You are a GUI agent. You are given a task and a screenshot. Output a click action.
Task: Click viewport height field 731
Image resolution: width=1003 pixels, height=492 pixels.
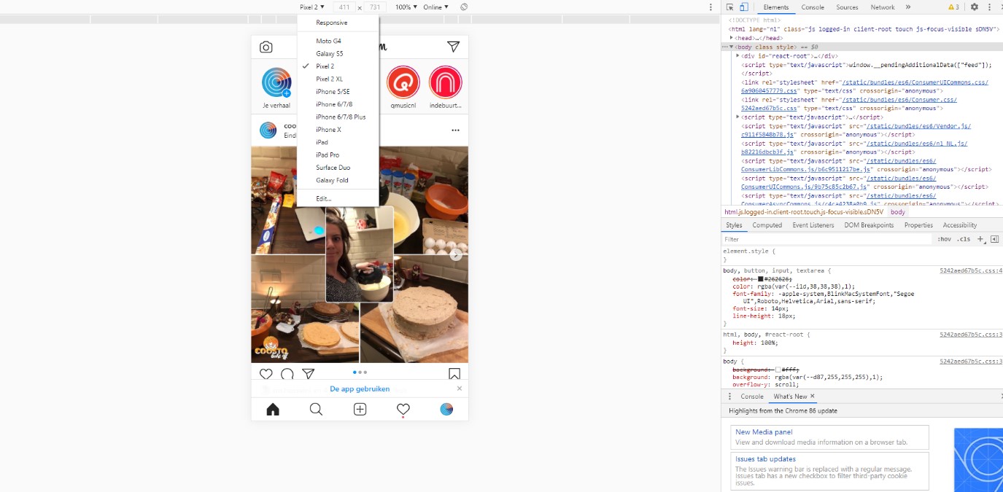[374, 7]
